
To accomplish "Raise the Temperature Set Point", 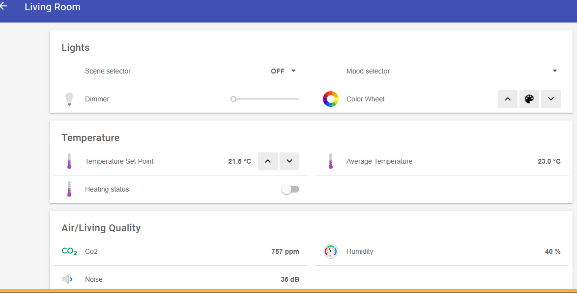I will click(x=268, y=161).
